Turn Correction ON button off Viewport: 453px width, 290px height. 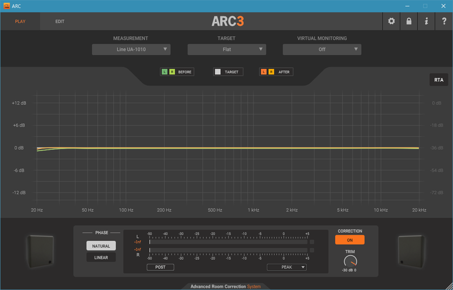(x=349, y=240)
